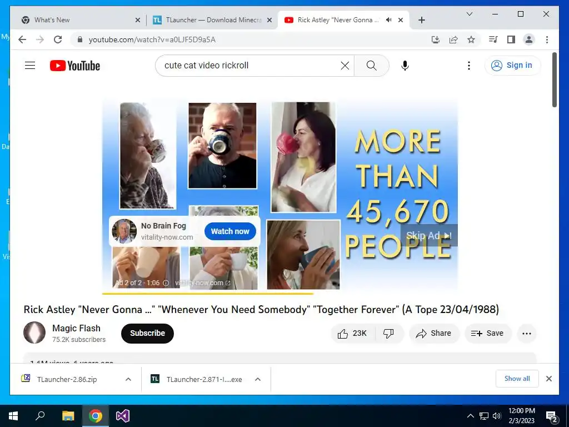Screen dimensions: 569x427
Task: Like the video (23K)
Action: pyautogui.click(x=352, y=334)
